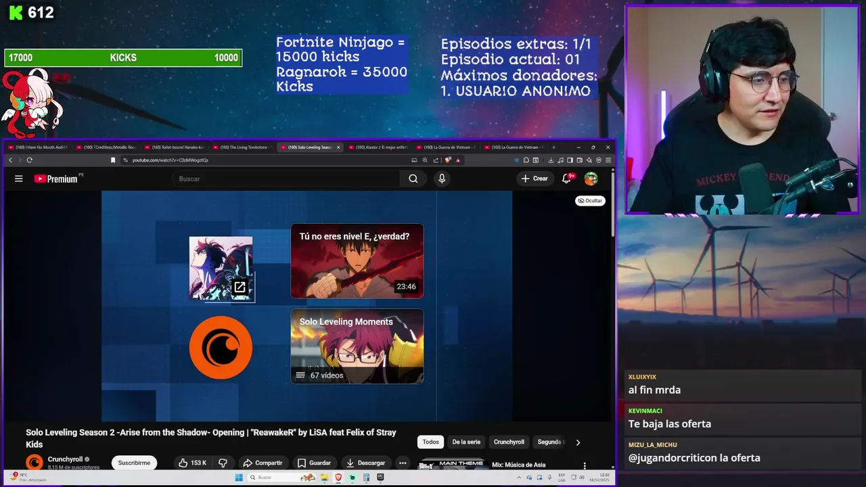Click the share icon in address bar

(436, 160)
